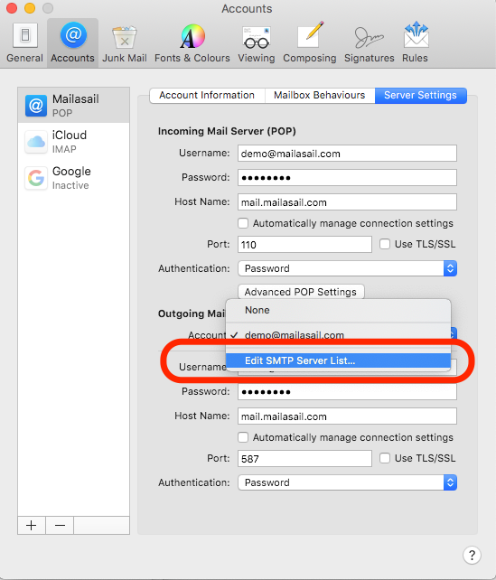Open Junk Mail preferences

[x=125, y=42]
